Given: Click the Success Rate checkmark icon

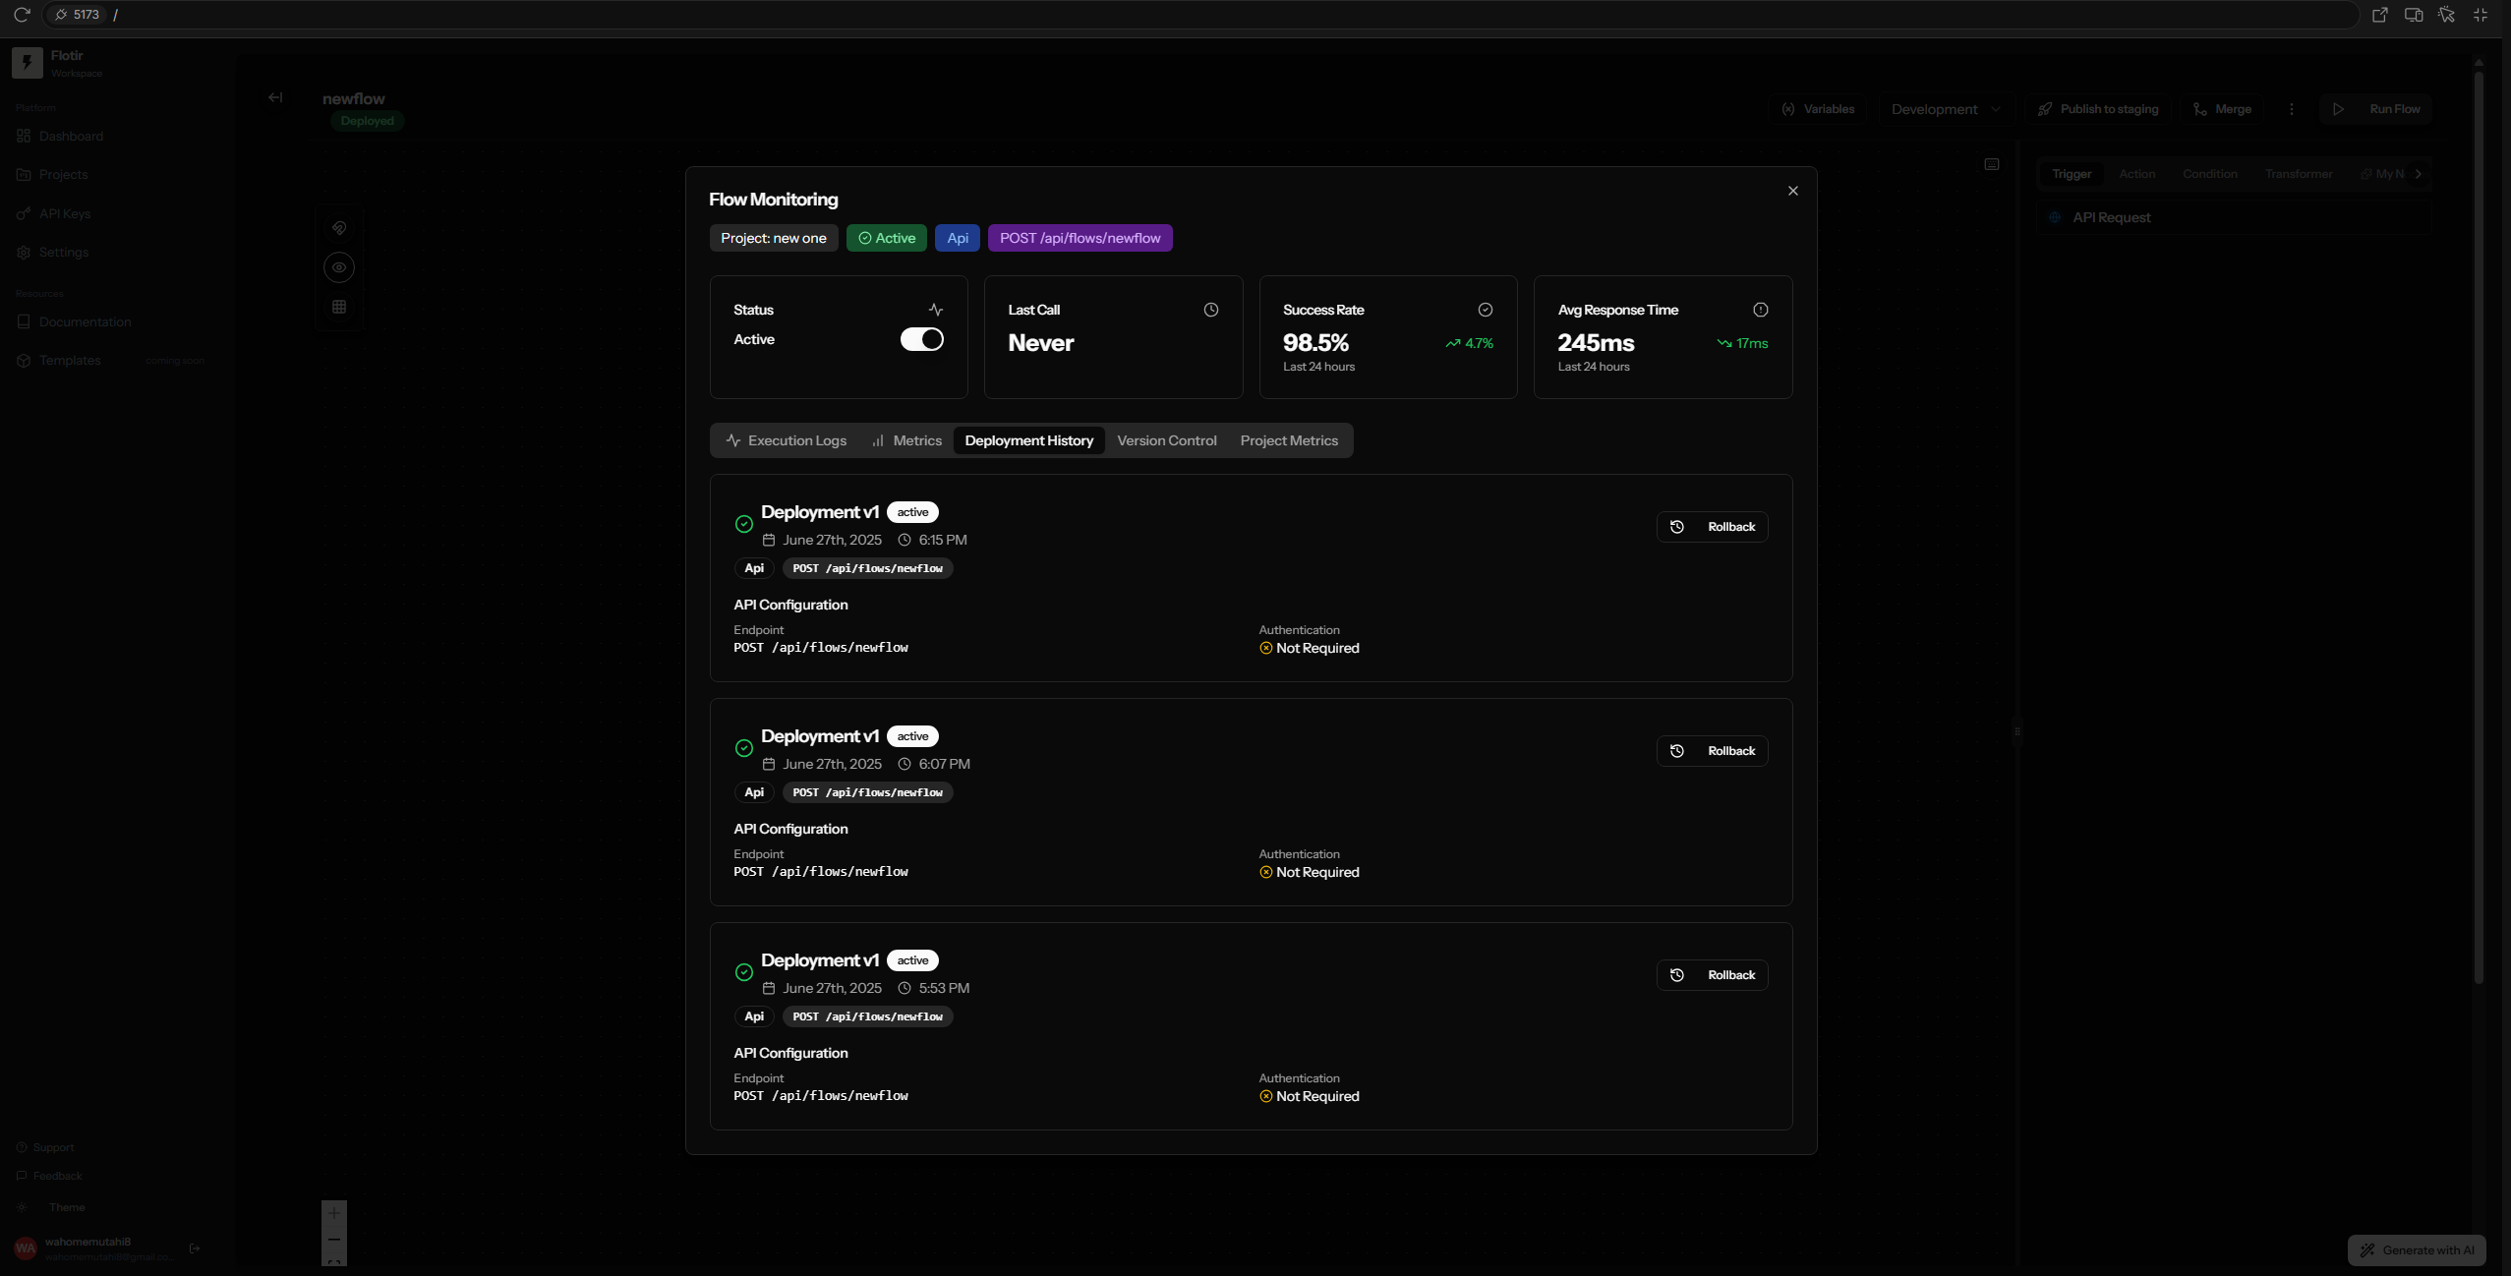Looking at the screenshot, I should (x=1485, y=310).
